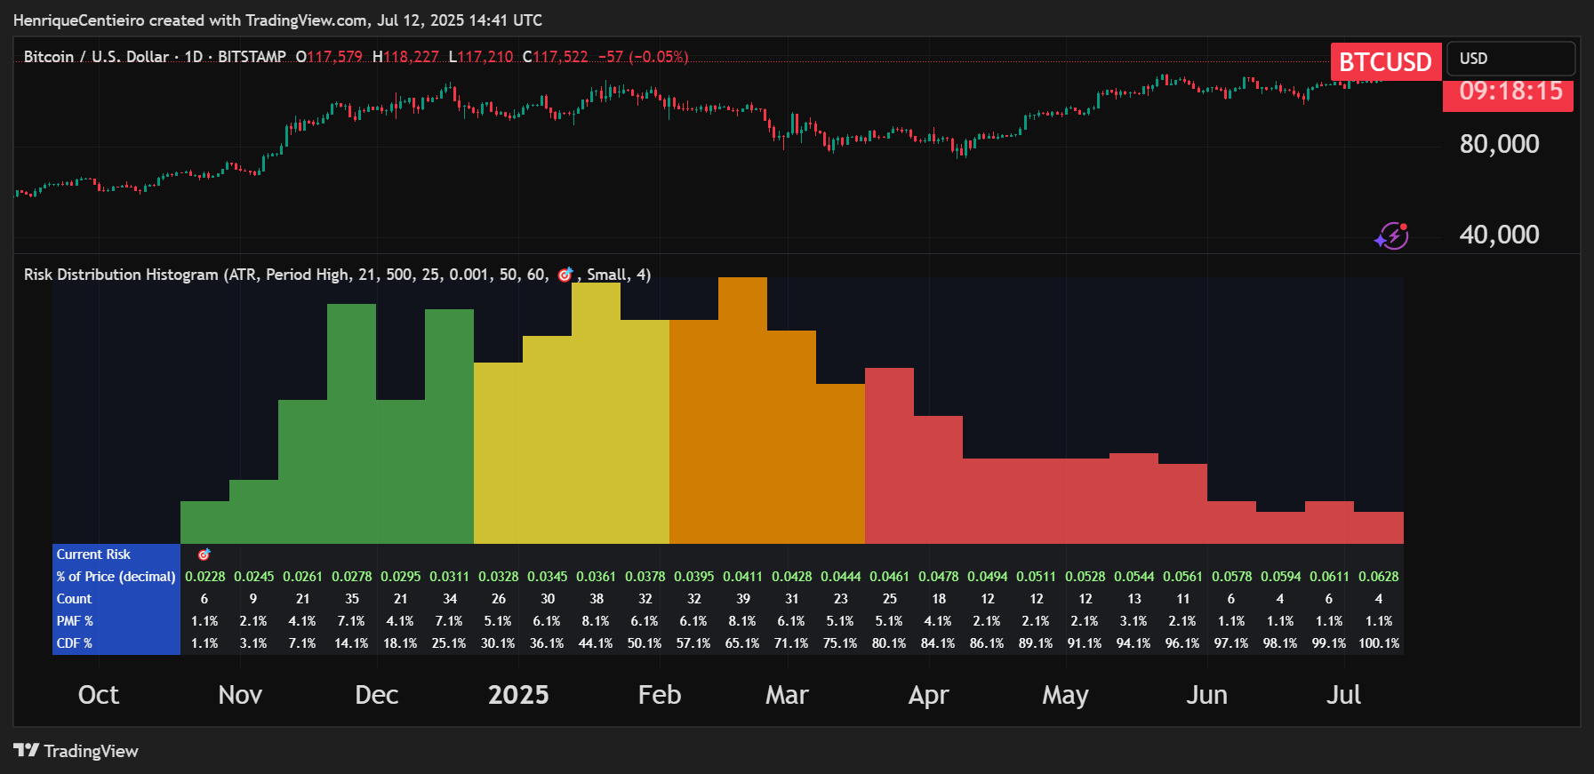Click the target emoji in indicator title
Screen dimensions: 1594x774
click(x=565, y=275)
